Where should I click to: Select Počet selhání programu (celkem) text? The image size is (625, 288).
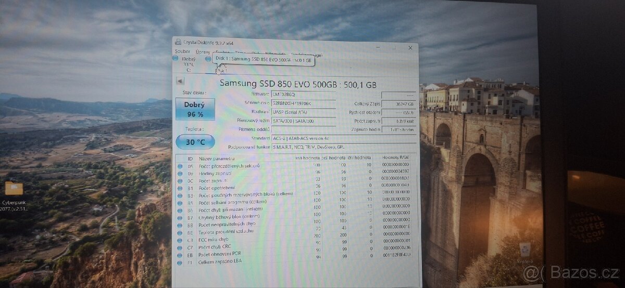233,202
